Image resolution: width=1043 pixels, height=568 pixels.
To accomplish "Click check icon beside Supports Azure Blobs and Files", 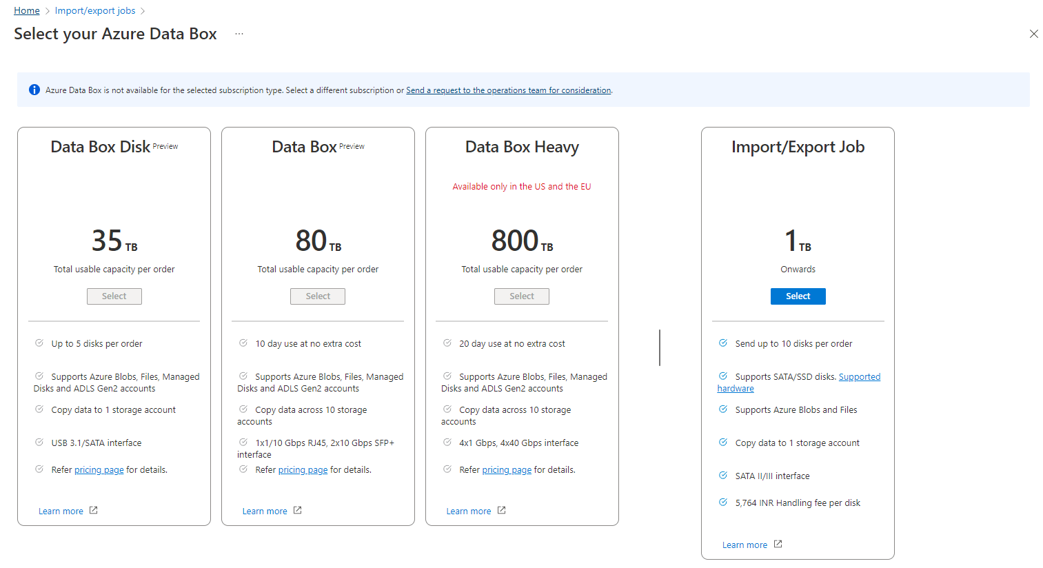I will pyautogui.click(x=723, y=409).
